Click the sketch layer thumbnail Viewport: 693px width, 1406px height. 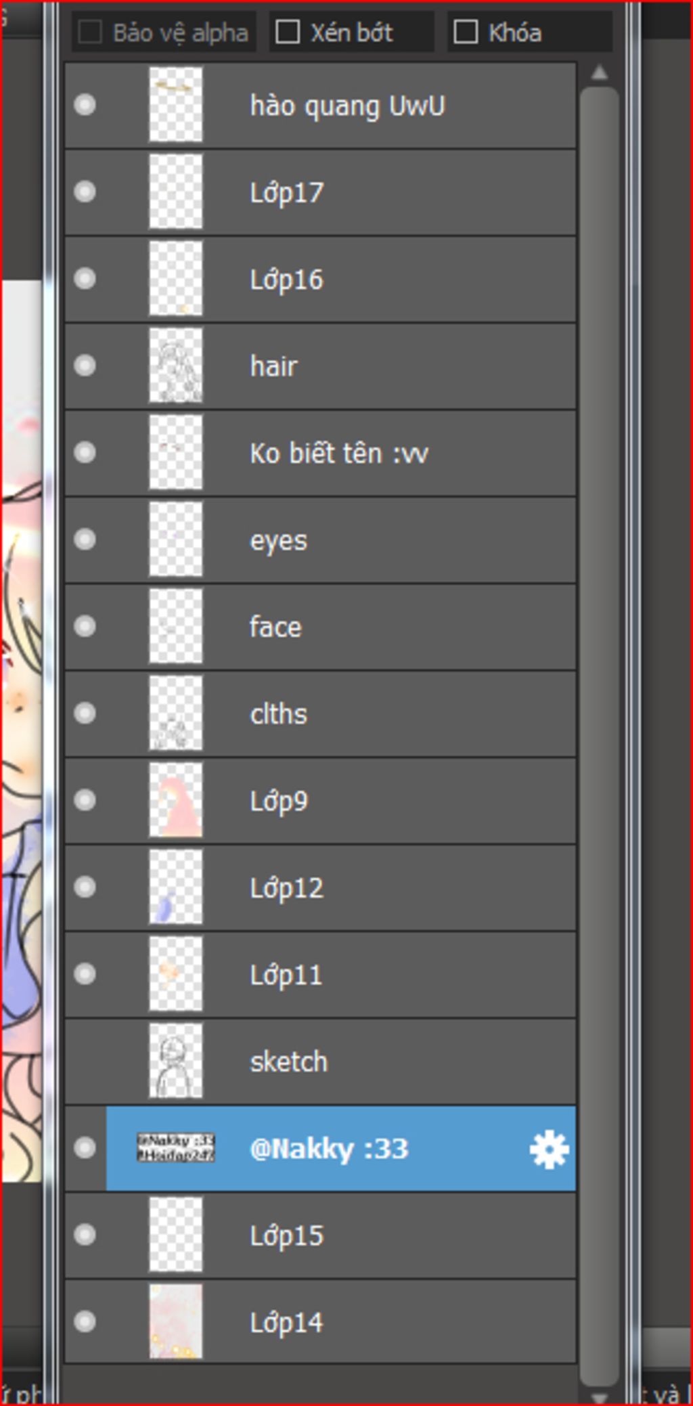[175, 1061]
